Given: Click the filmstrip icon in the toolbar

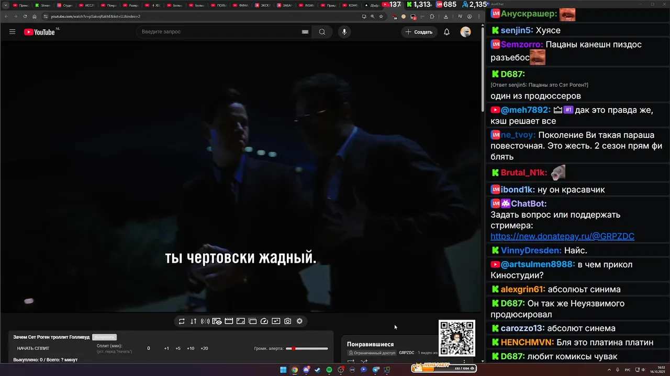Looking at the screenshot, I should click(252, 321).
